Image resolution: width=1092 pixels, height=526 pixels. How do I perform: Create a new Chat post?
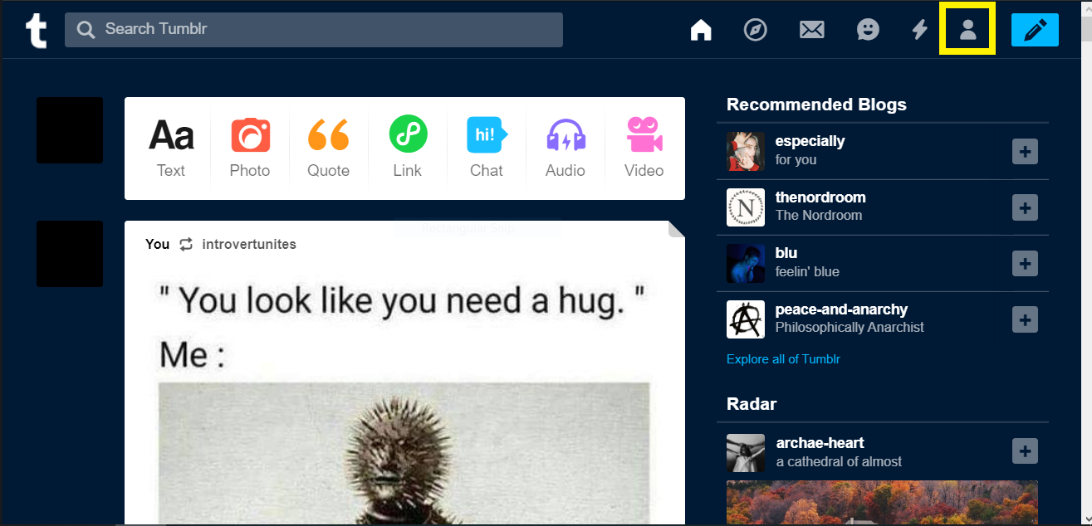[487, 149]
